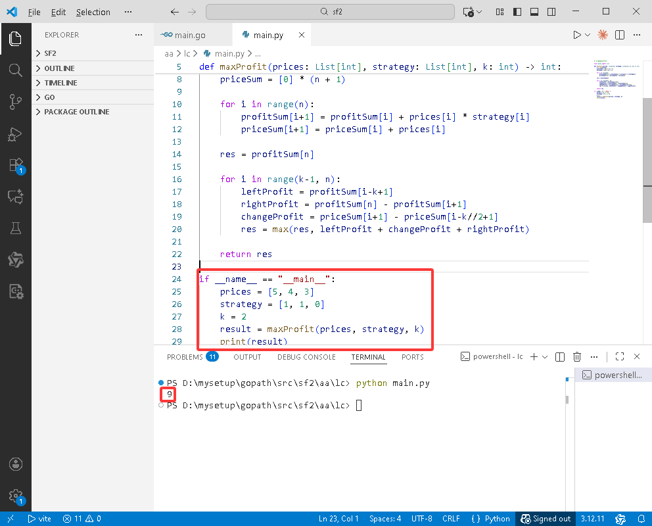Split the terminal
The height and width of the screenshot is (526, 652).
tap(560, 357)
